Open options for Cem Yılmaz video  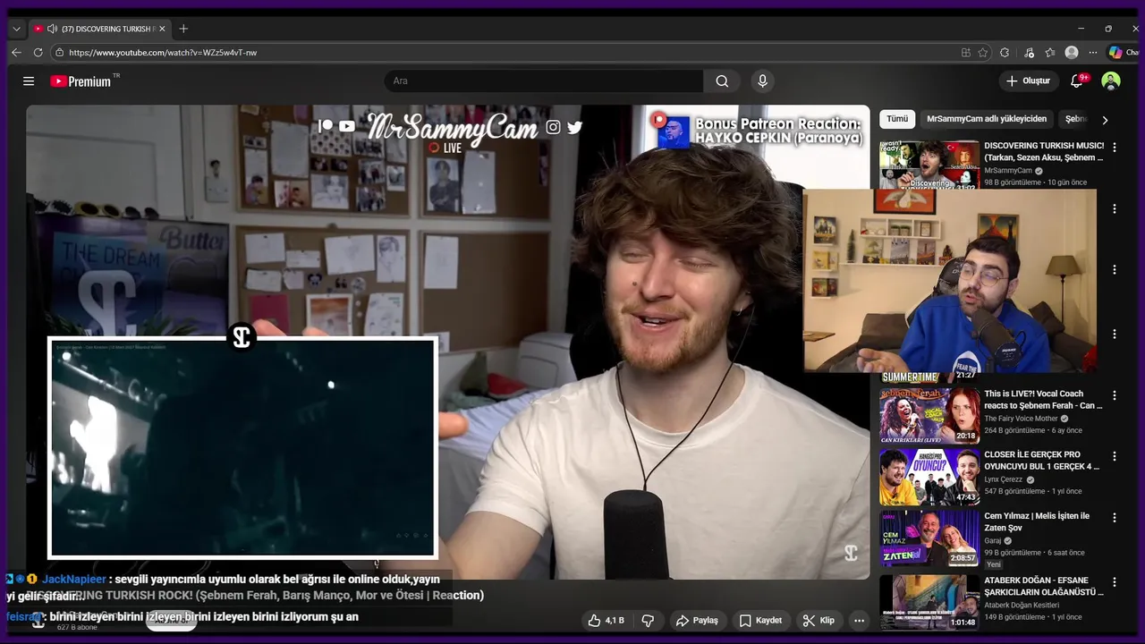click(x=1115, y=518)
